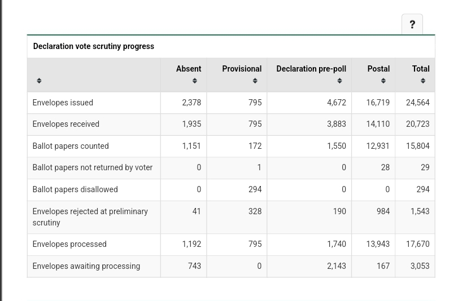Click Ballot papers not returned by voter

click(92, 167)
